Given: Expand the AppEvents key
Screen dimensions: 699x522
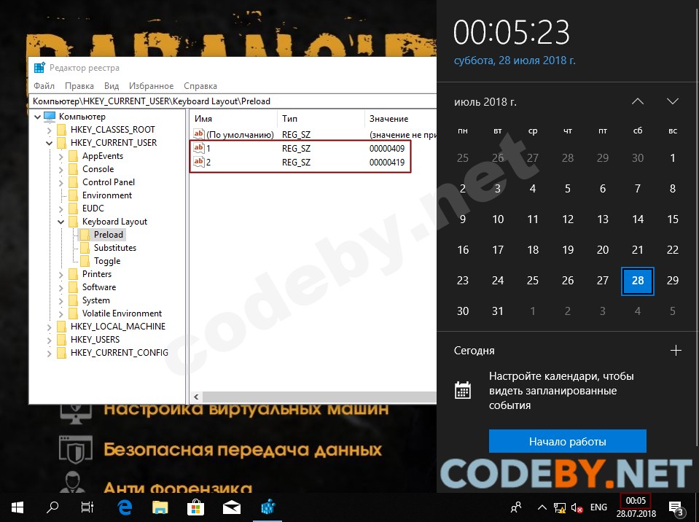Looking at the screenshot, I should [x=61, y=157].
